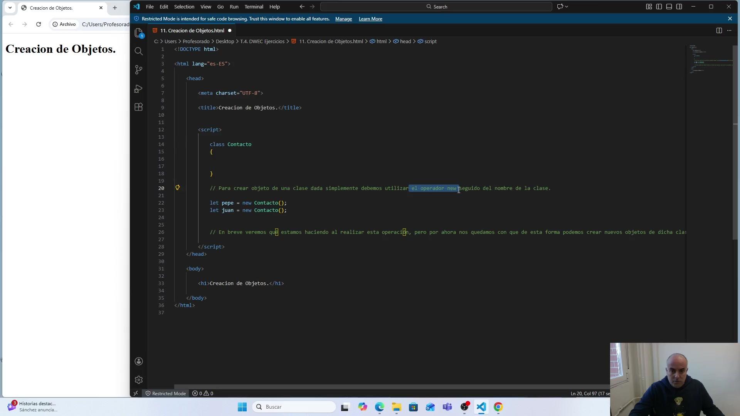Toggle the Primary Side Bar
This screenshot has width=740, height=416.
[659, 7]
